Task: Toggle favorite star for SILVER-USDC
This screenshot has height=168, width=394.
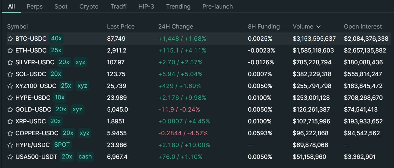Action: click(x=10, y=62)
